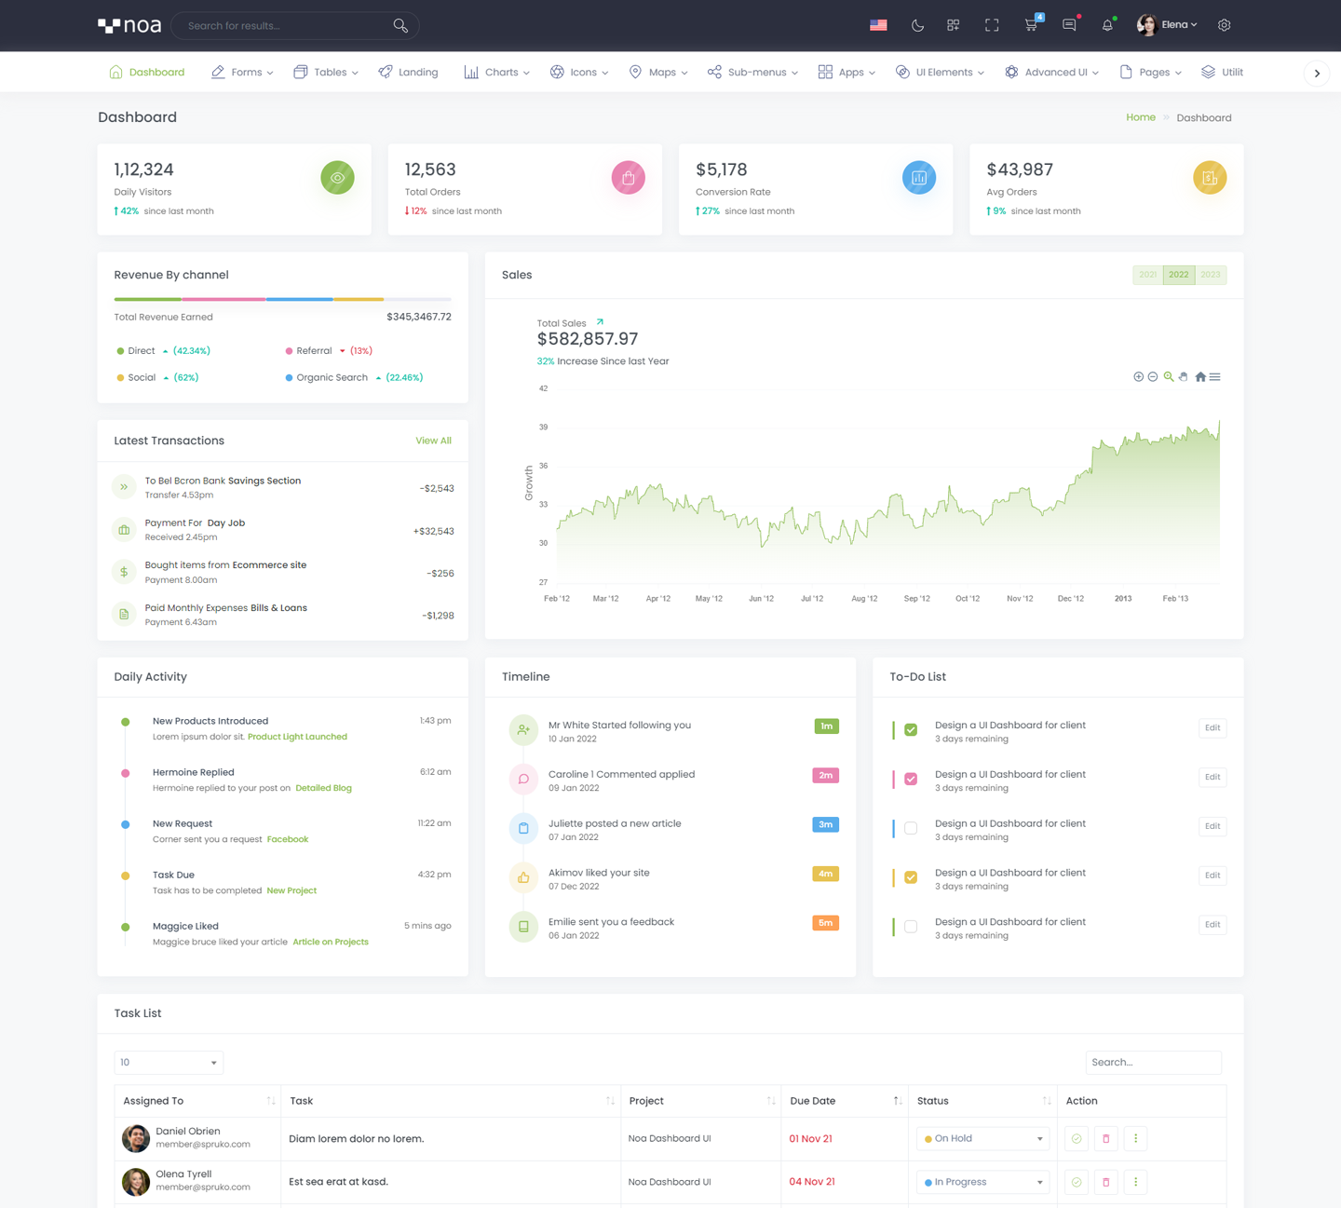
Task: Uncheck the first green to-do checkbox
Action: 911,730
